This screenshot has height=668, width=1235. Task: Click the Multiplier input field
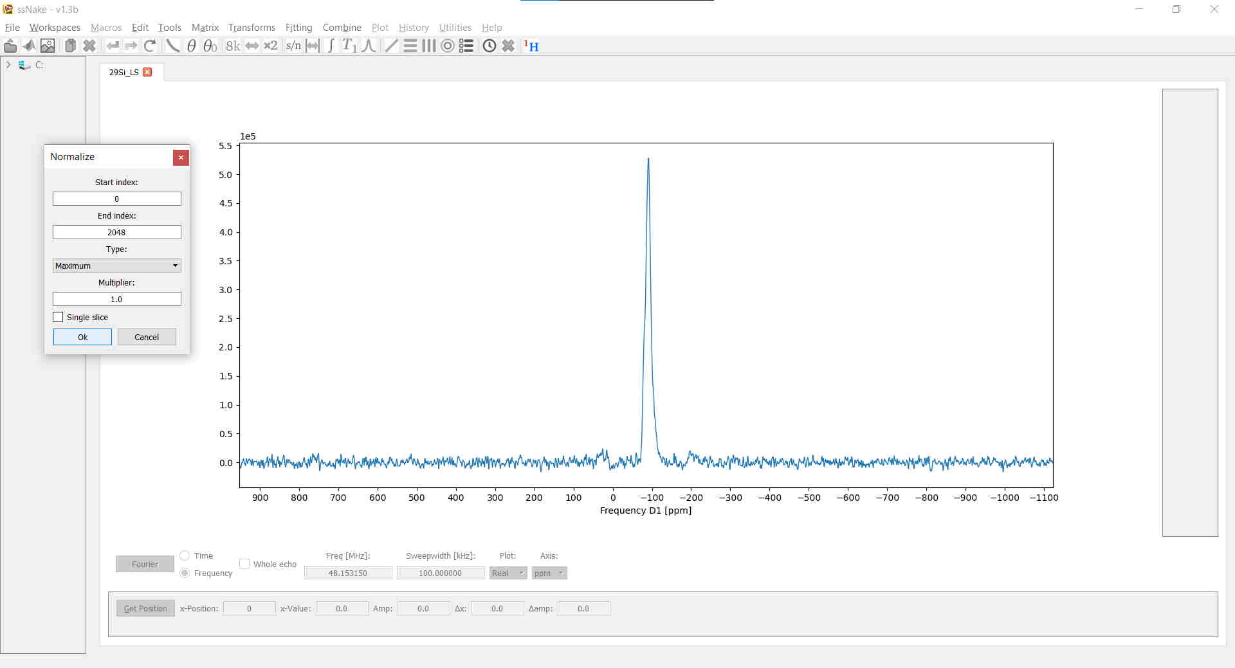click(116, 299)
